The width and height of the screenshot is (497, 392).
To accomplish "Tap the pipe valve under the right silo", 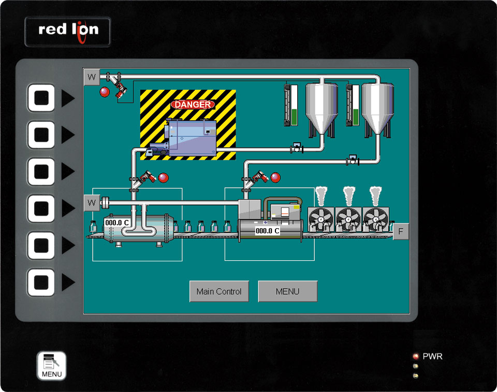I will click(353, 160).
